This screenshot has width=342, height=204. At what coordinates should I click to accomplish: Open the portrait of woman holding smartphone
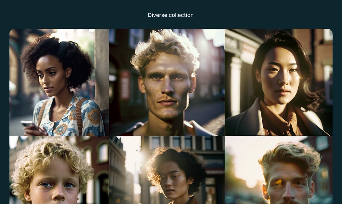click(59, 82)
